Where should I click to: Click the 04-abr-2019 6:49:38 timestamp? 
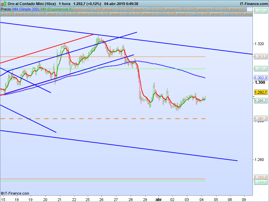[121, 4]
